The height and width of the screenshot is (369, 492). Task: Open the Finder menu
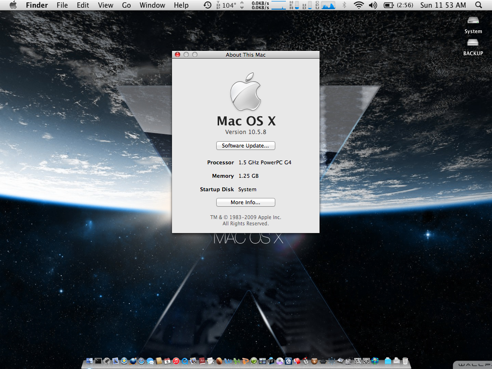tap(37, 5)
